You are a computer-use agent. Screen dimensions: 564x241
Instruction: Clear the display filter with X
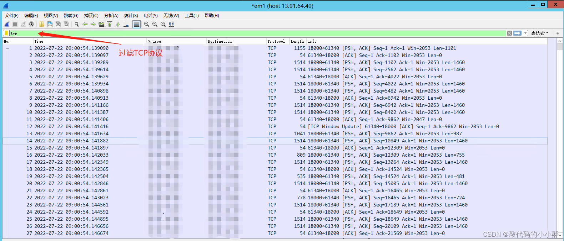click(x=509, y=33)
